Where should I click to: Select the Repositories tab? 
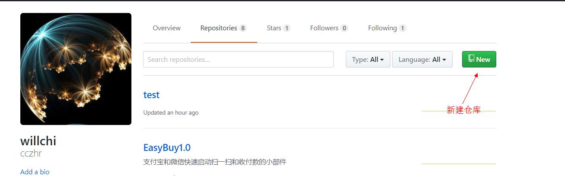click(223, 28)
